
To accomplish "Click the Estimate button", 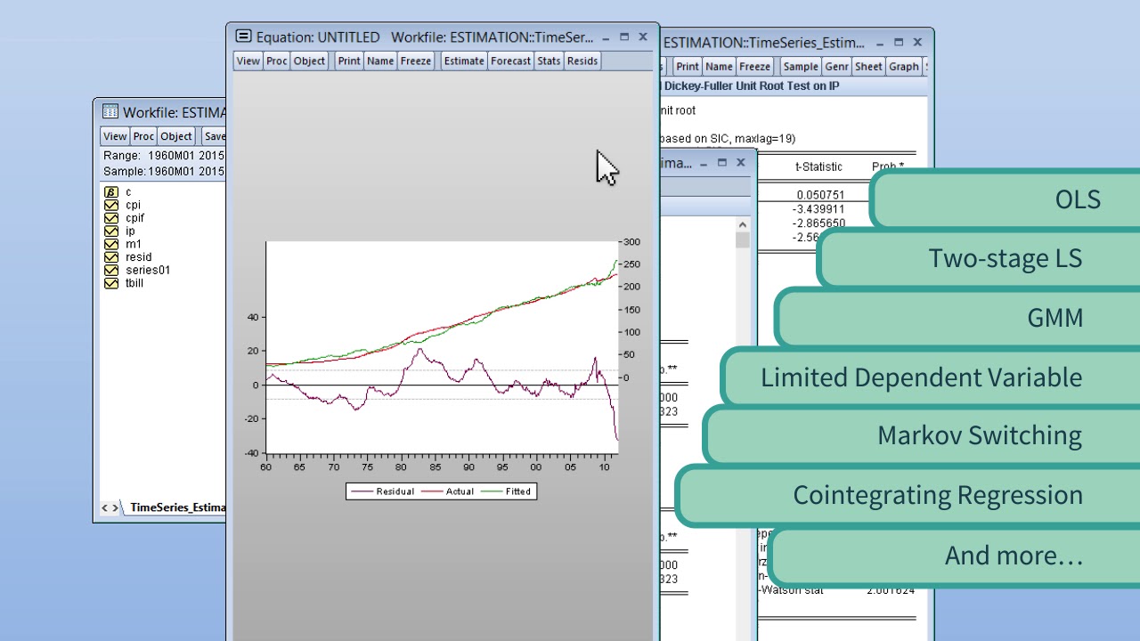I will 464,61.
